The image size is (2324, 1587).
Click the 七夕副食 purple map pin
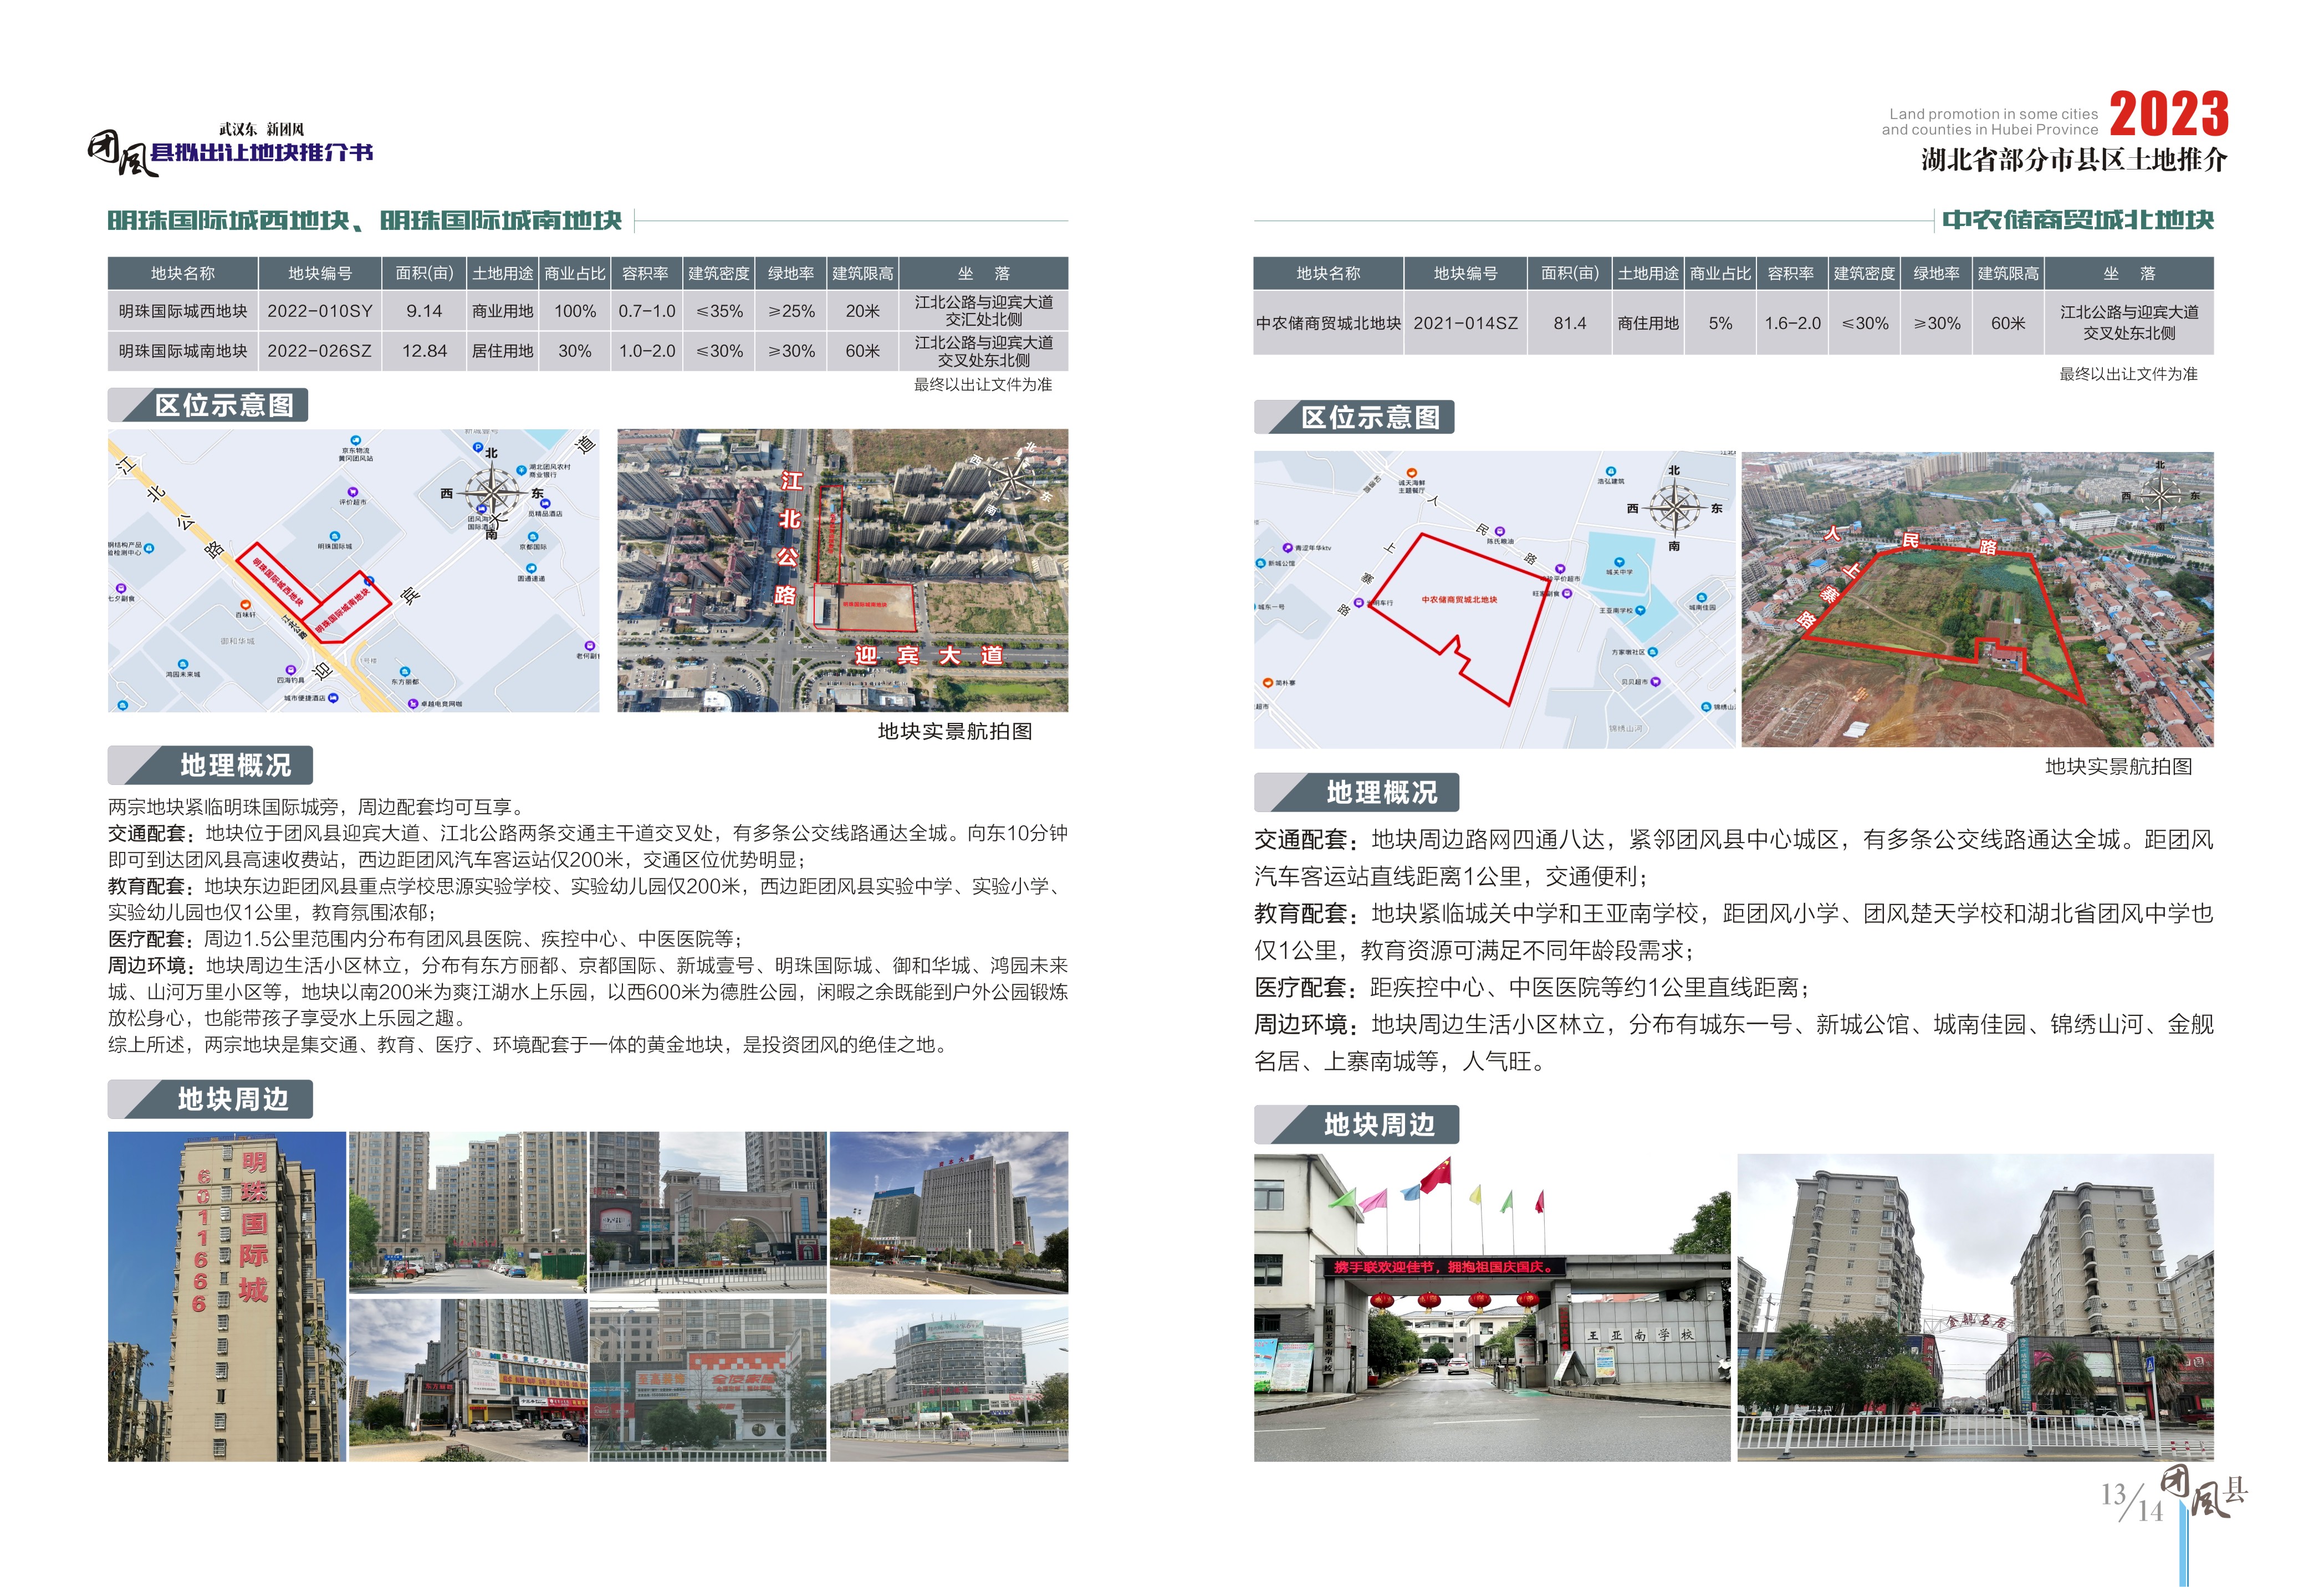click(x=121, y=588)
